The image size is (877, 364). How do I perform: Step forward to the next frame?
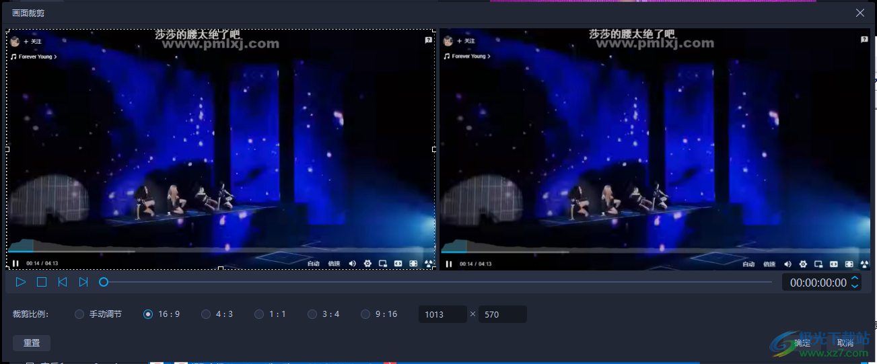[83, 283]
